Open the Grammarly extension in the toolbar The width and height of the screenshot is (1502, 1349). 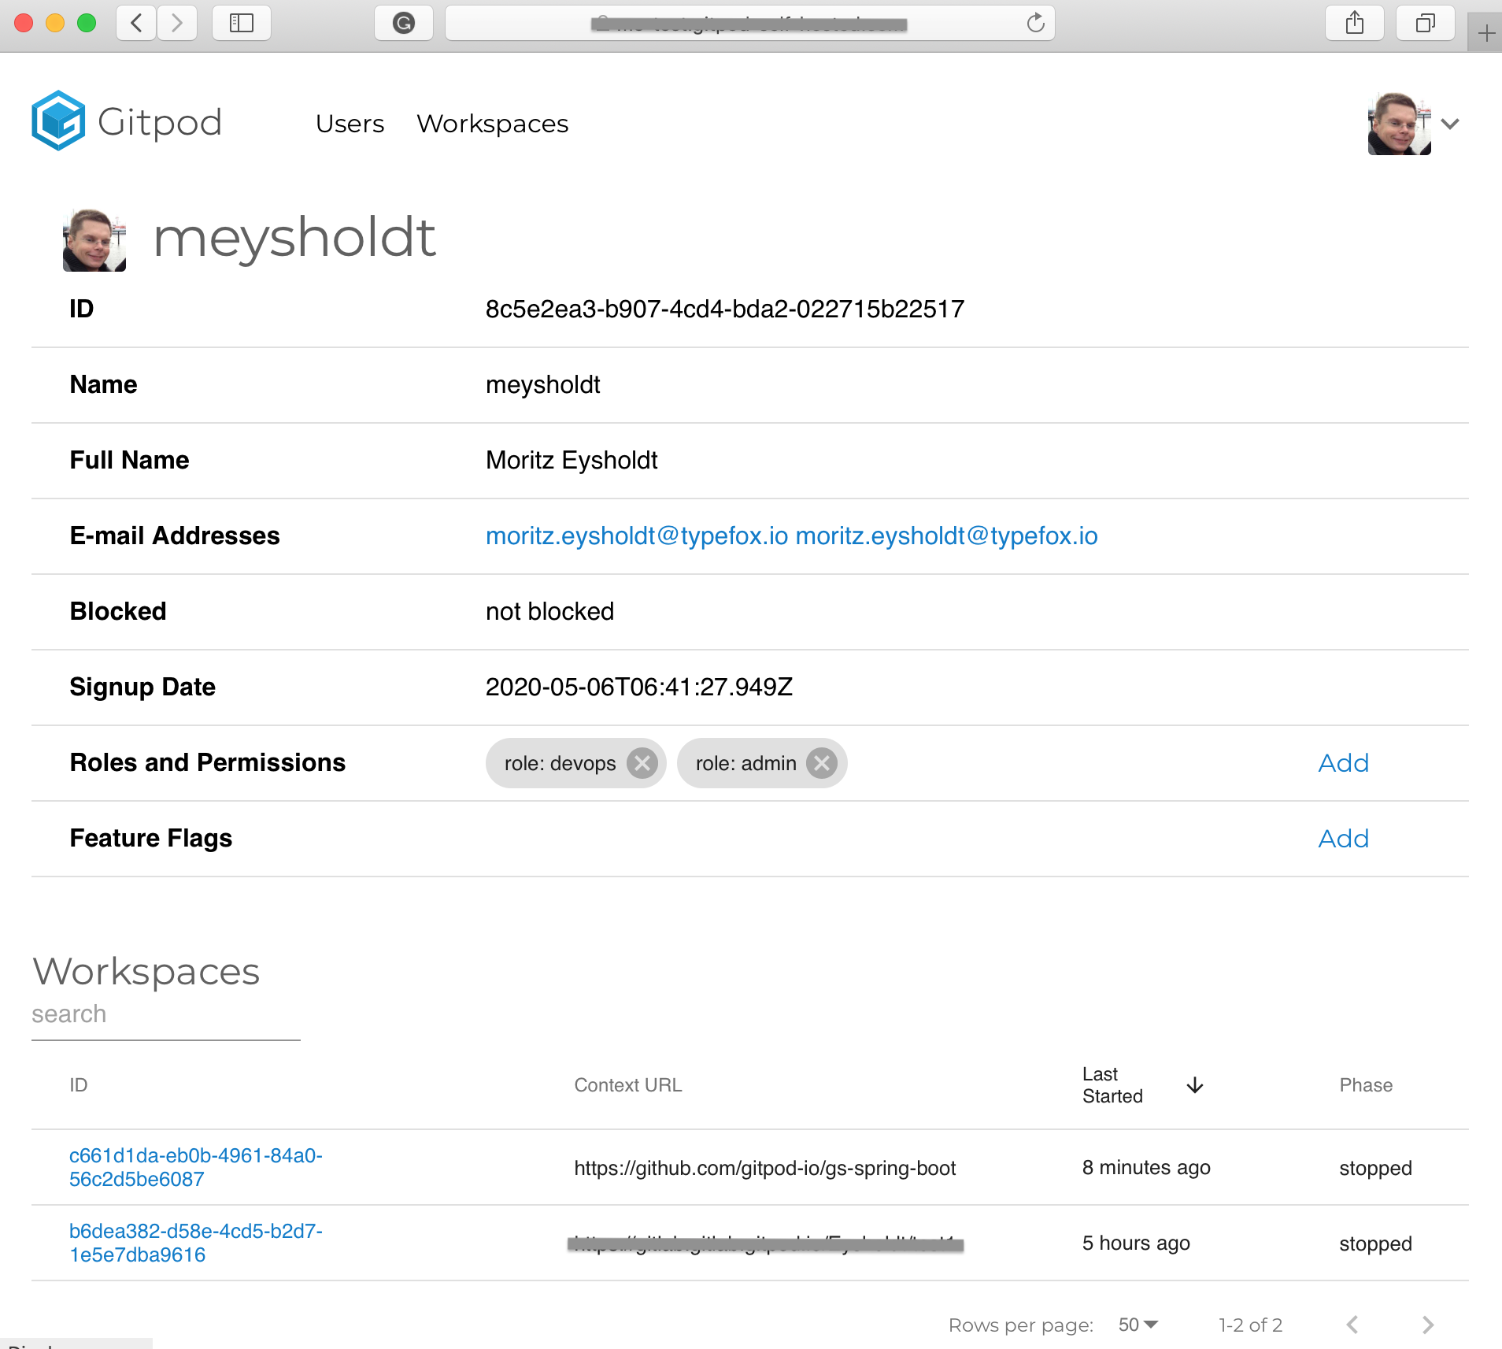[404, 23]
